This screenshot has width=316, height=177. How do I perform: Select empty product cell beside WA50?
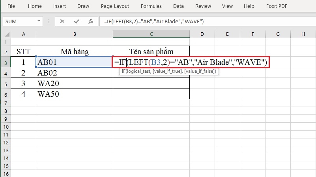coord(151,94)
